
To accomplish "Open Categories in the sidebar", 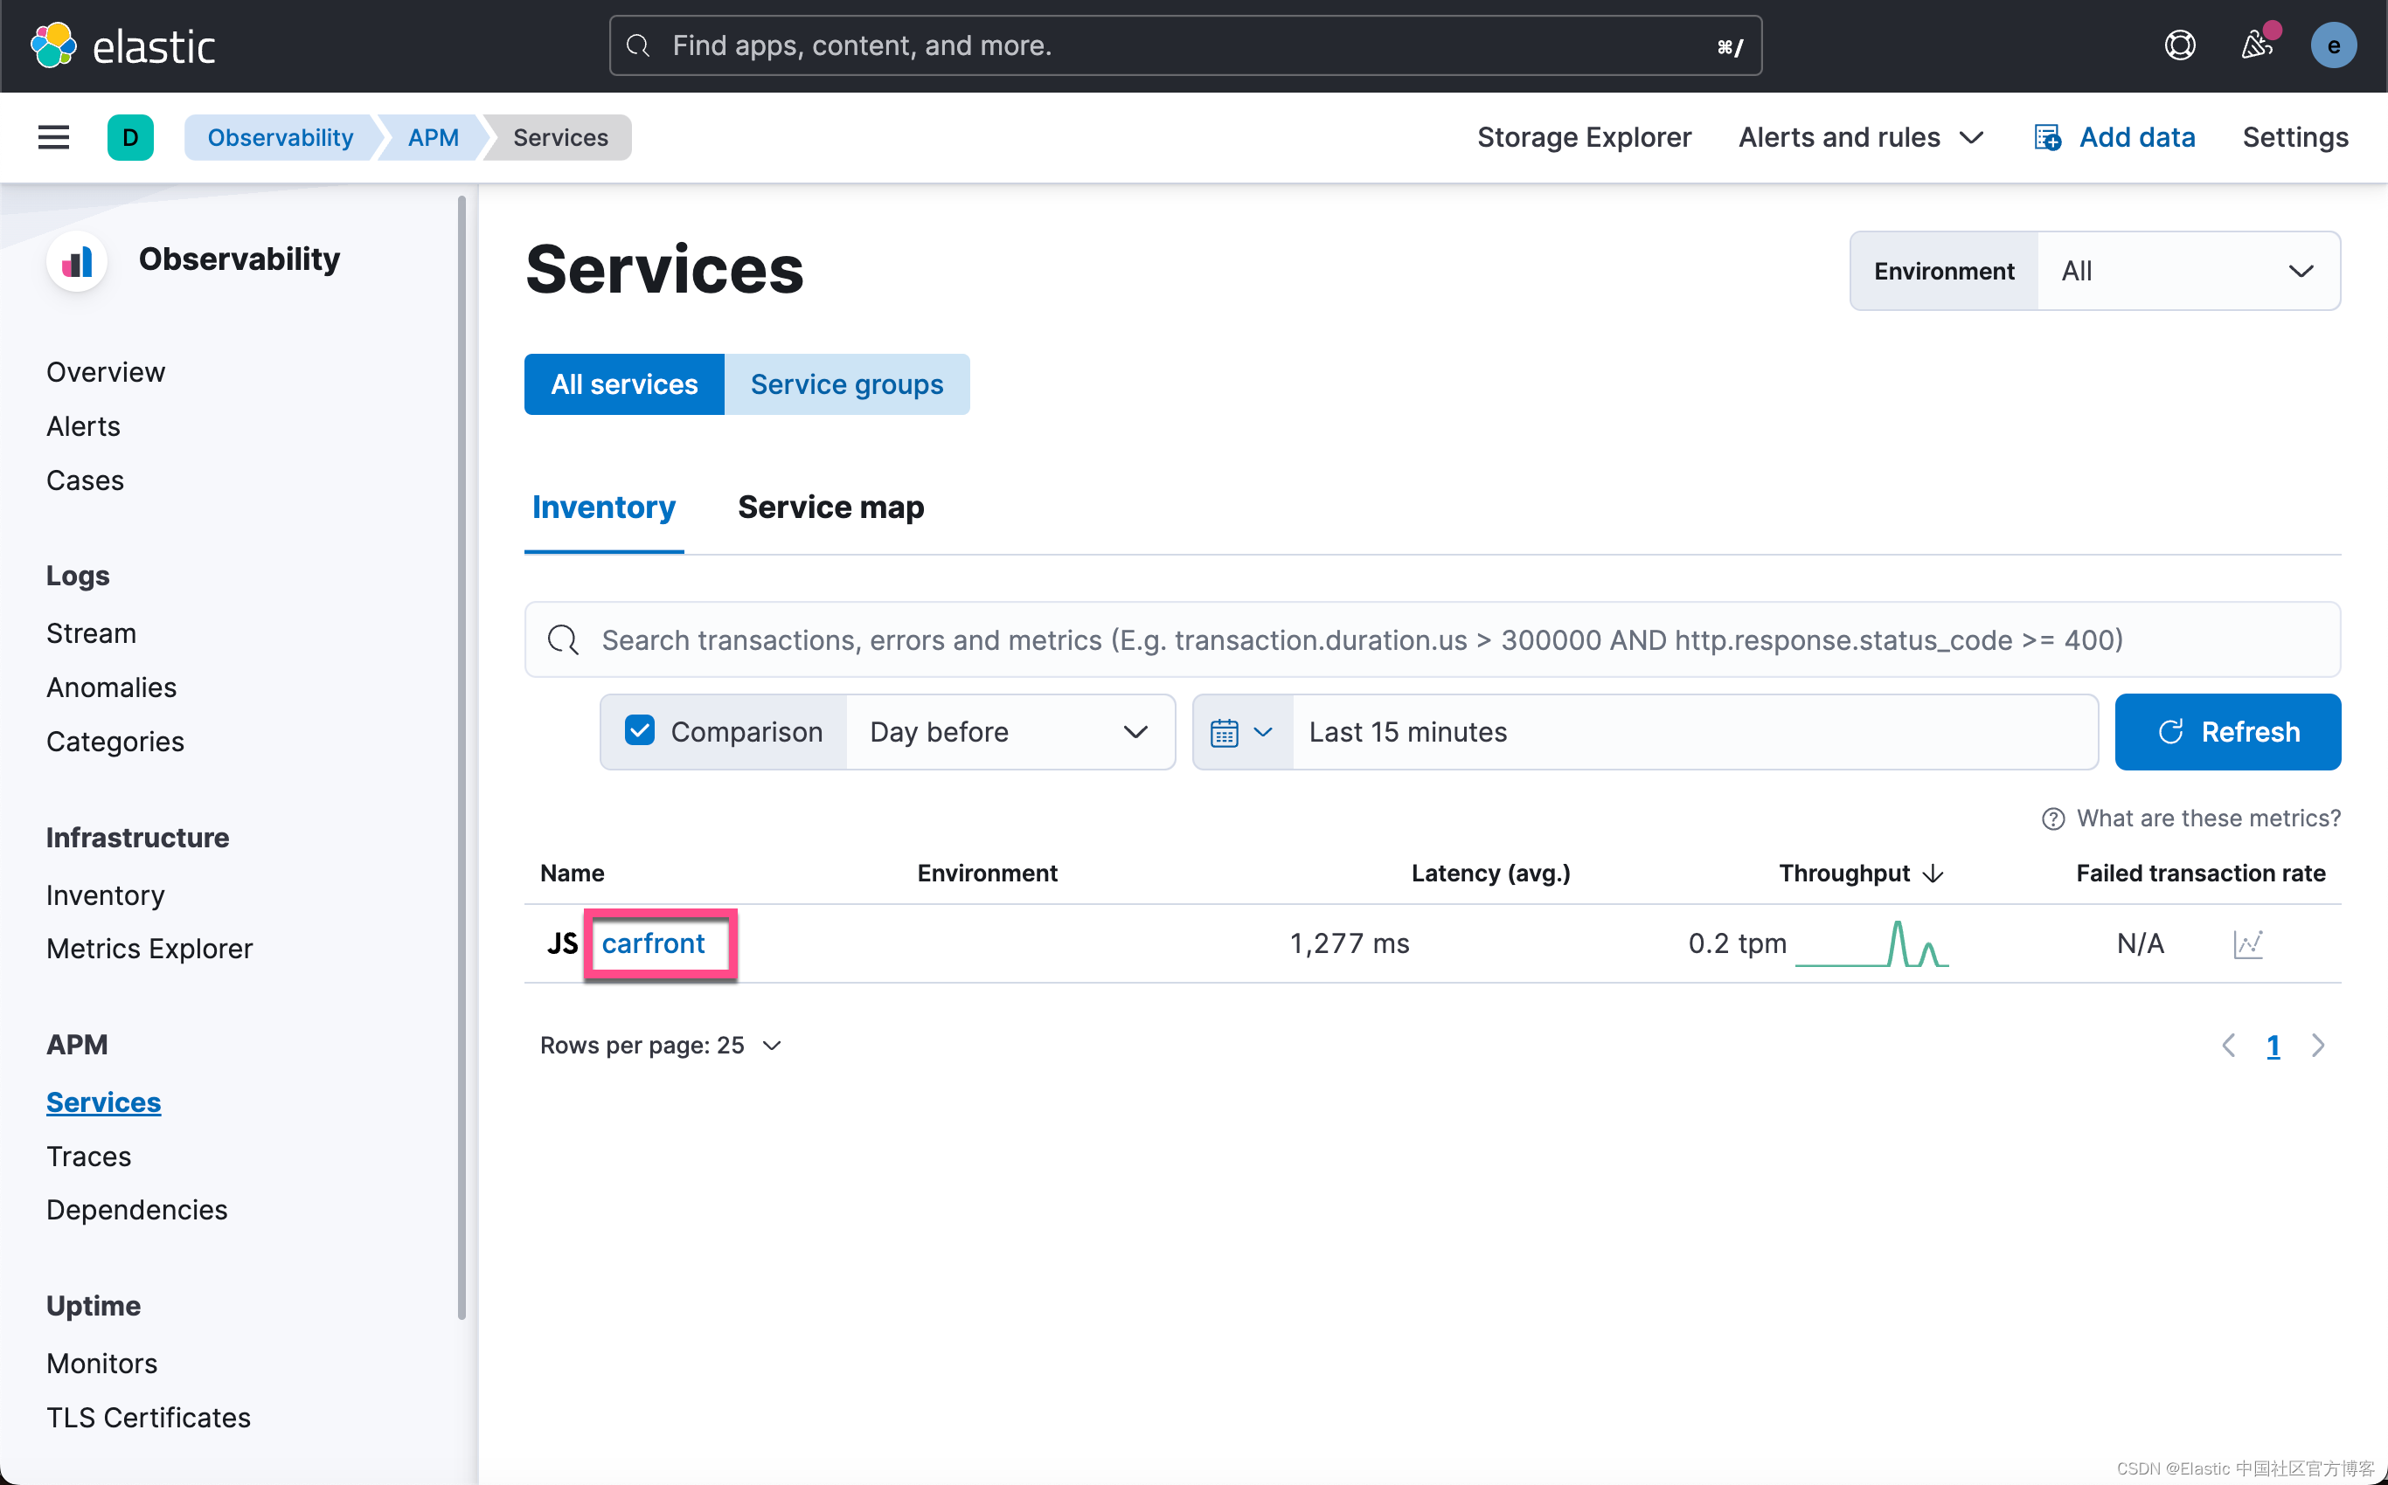I will pyautogui.click(x=115, y=742).
